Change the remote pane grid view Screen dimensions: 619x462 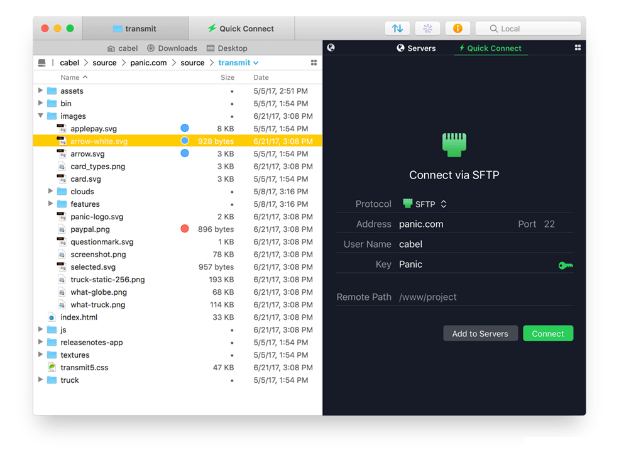pyautogui.click(x=578, y=48)
